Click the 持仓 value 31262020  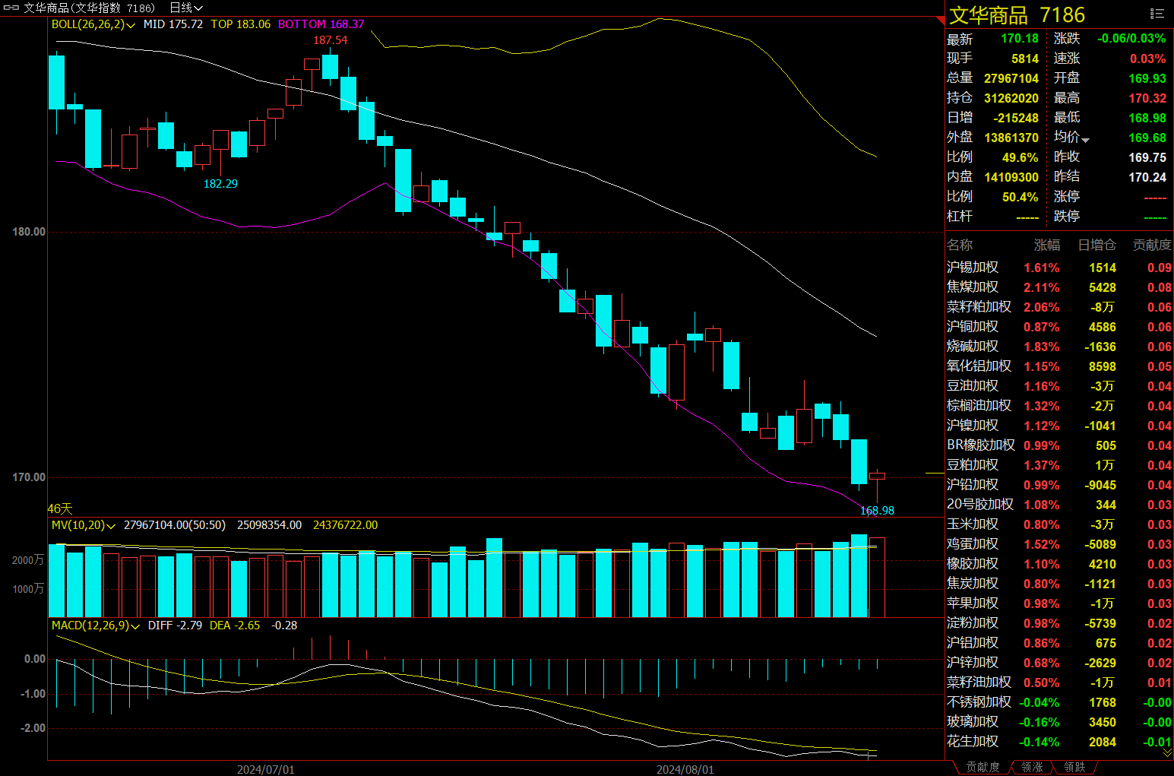tap(1011, 98)
